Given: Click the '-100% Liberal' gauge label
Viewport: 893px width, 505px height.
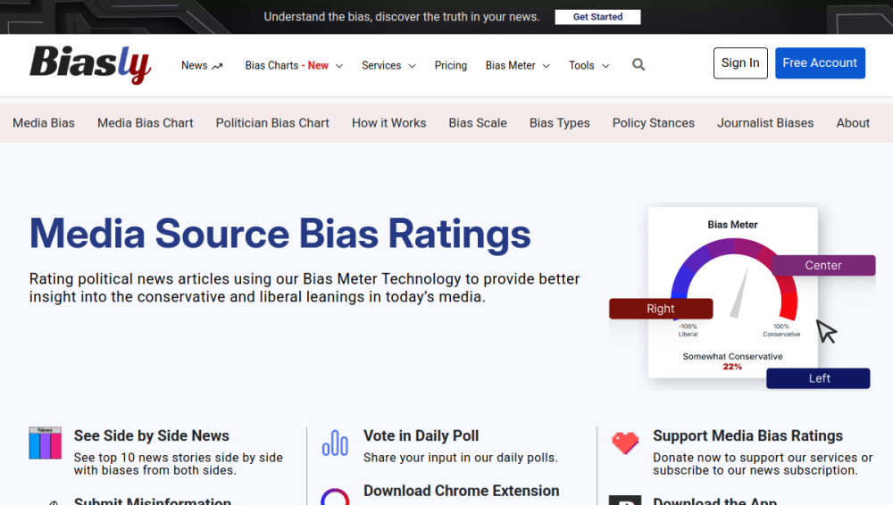Looking at the screenshot, I should tap(688, 330).
